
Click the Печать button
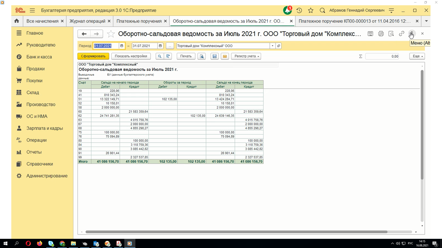(x=186, y=56)
